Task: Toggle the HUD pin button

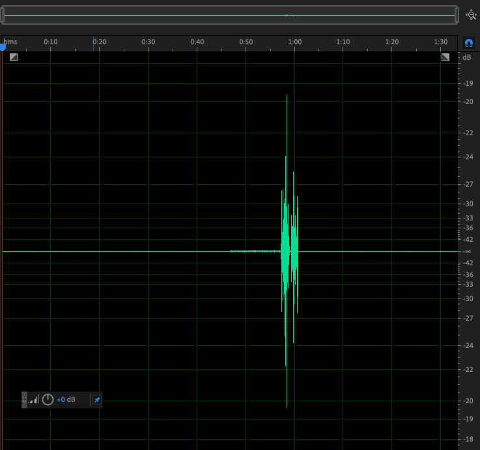Action: point(96,399)
